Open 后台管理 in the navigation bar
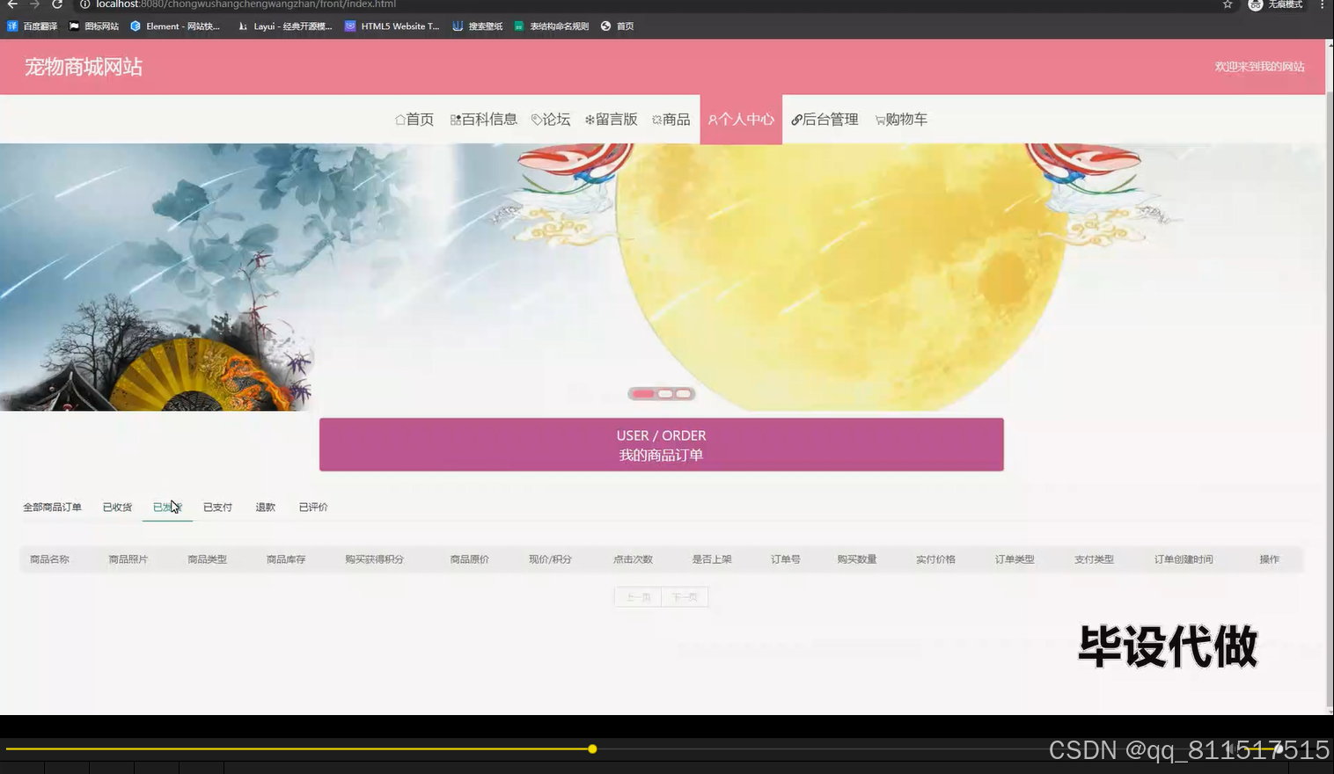This screenshot has height=774, width=1334. coord(825,120)
